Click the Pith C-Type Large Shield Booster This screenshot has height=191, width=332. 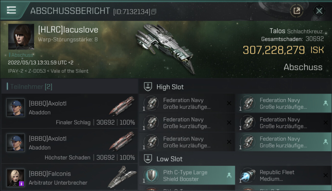(x=187, y=175)
